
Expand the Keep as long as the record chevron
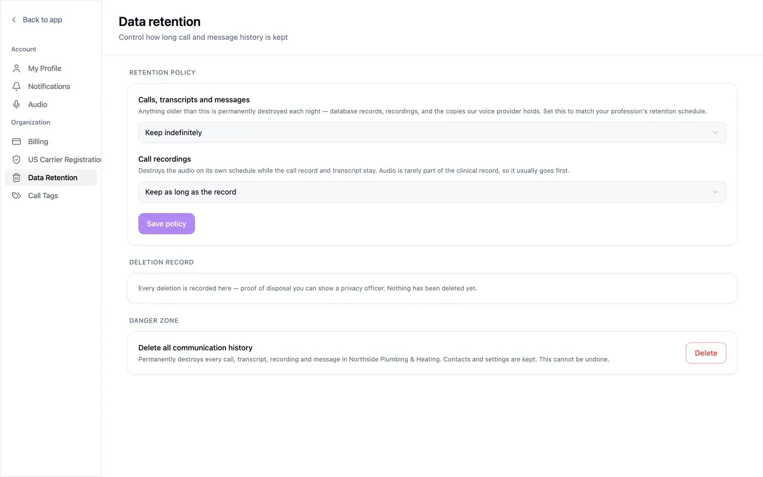[715, 192]
